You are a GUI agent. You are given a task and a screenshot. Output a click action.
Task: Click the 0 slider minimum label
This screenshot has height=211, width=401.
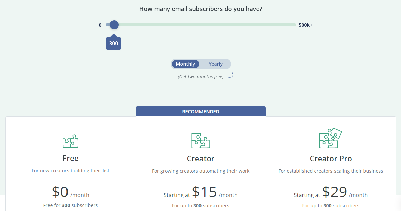100,25
